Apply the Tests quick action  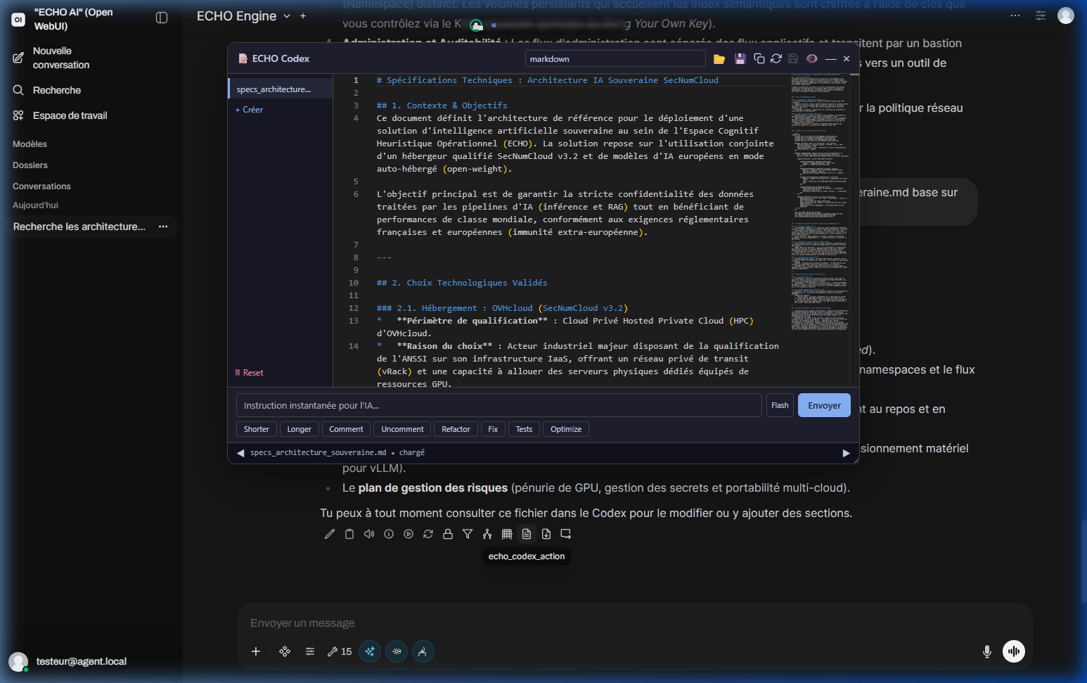tap(524, 429)
